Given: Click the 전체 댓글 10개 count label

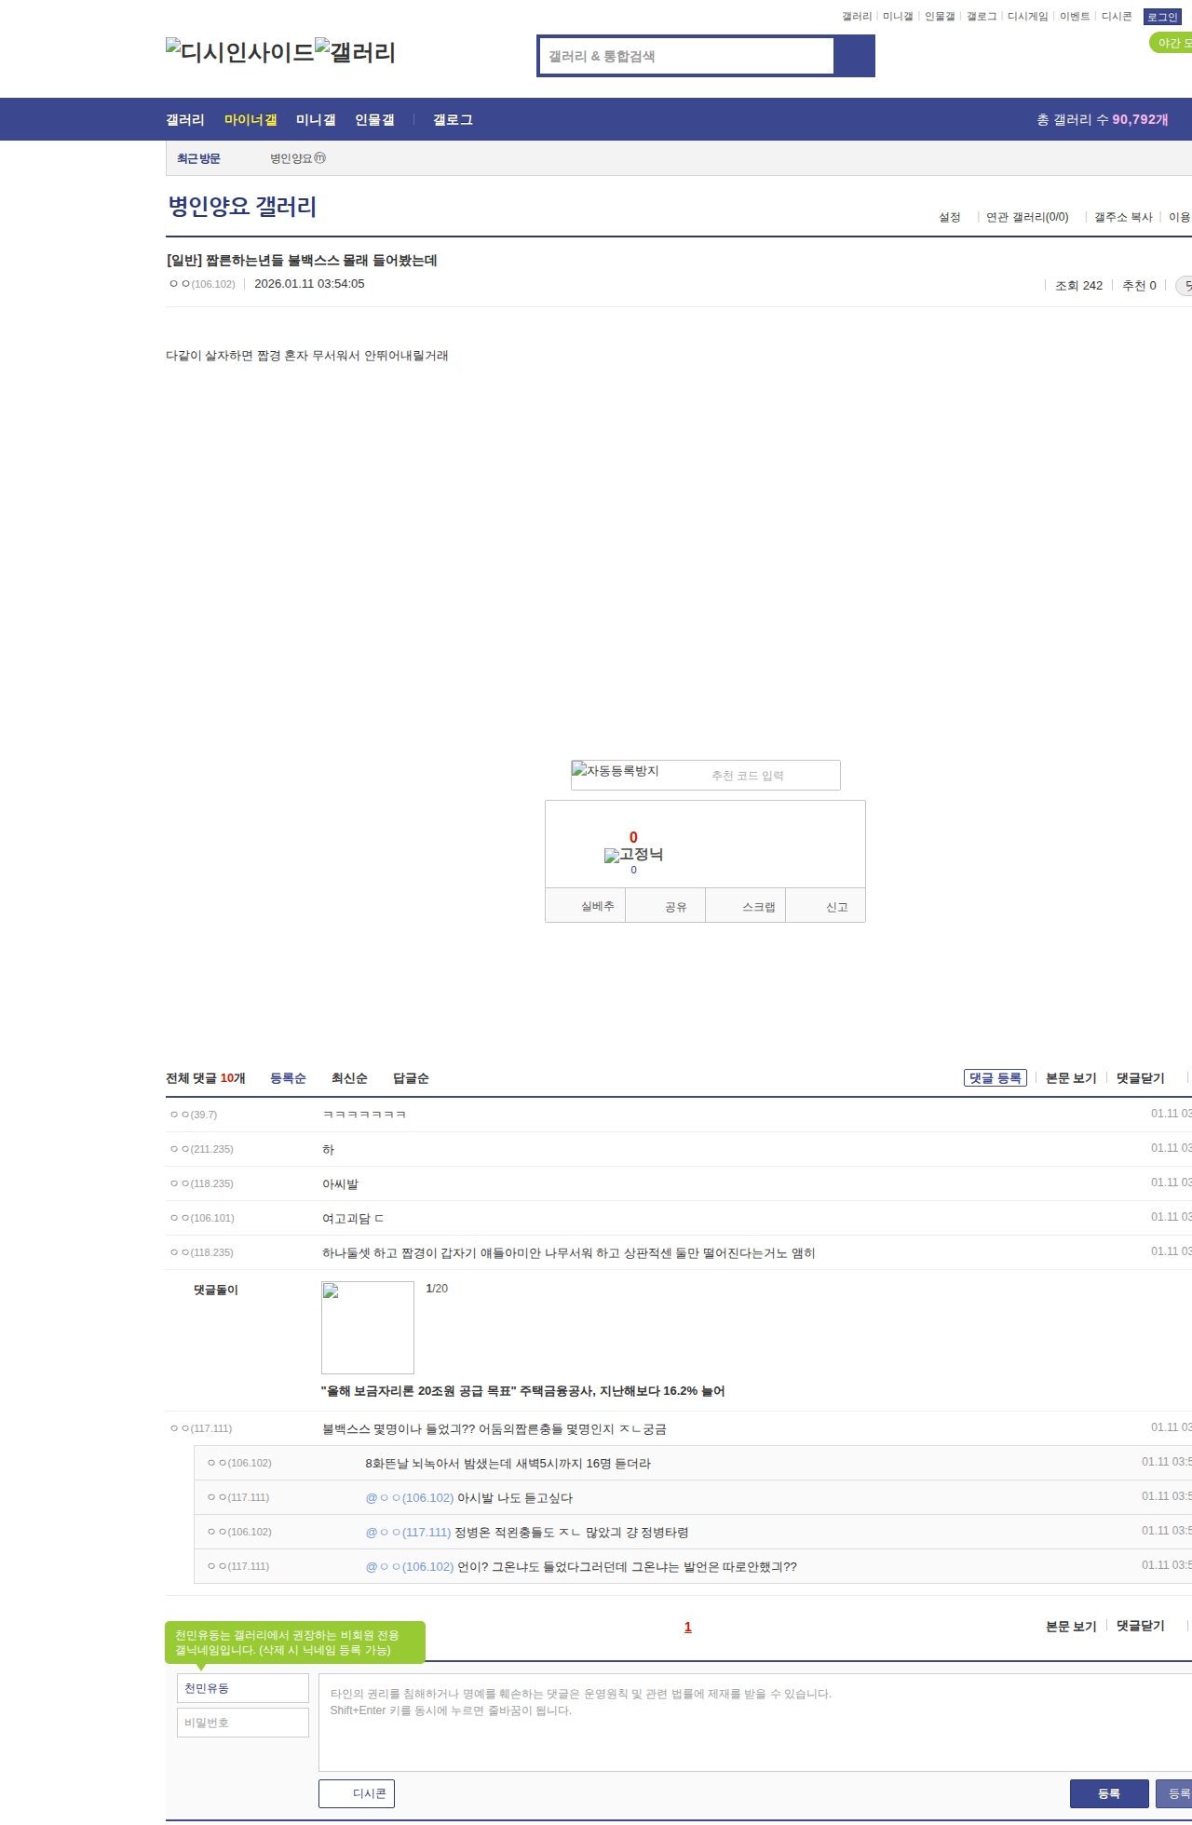Looking at the screenshot, I should (x=206, y=1078).
